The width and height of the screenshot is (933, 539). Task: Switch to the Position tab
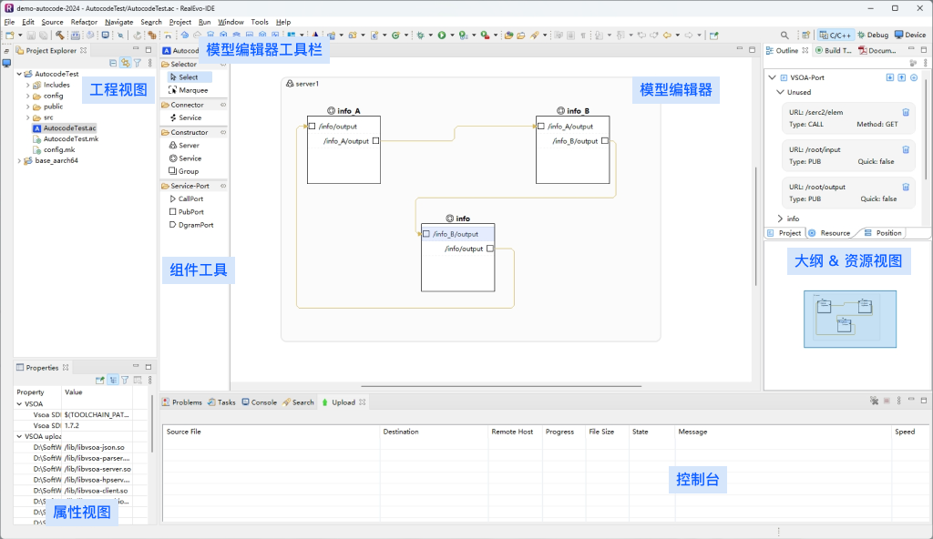point(883,233)
